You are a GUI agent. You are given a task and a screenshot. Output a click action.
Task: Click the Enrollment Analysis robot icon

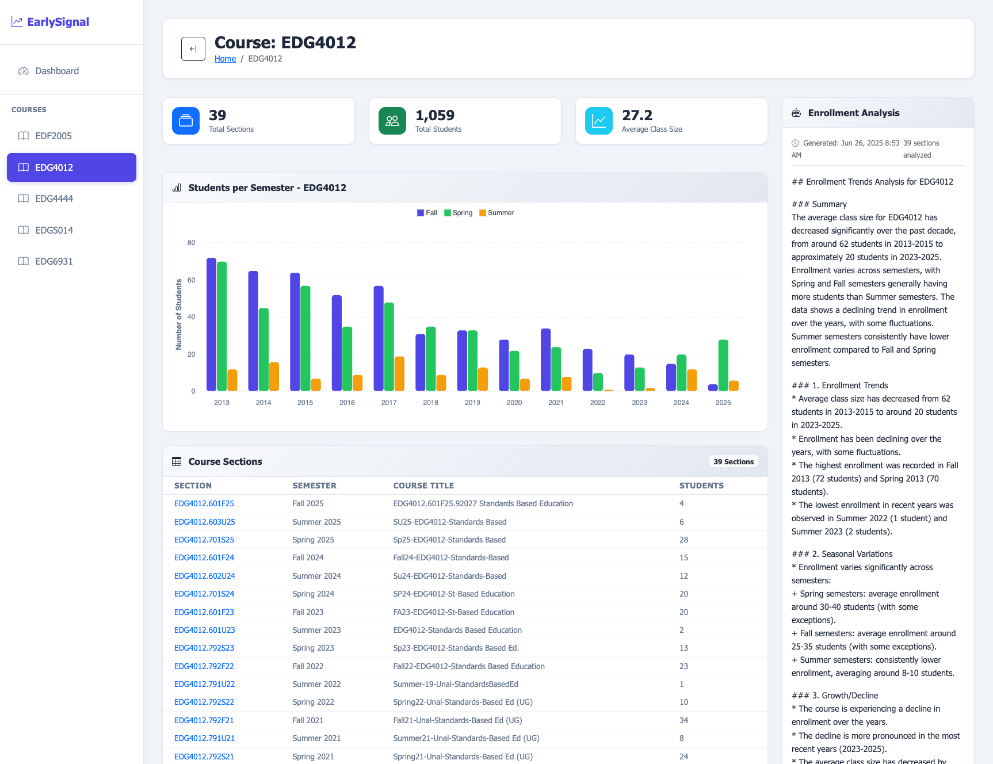point(796,113)
